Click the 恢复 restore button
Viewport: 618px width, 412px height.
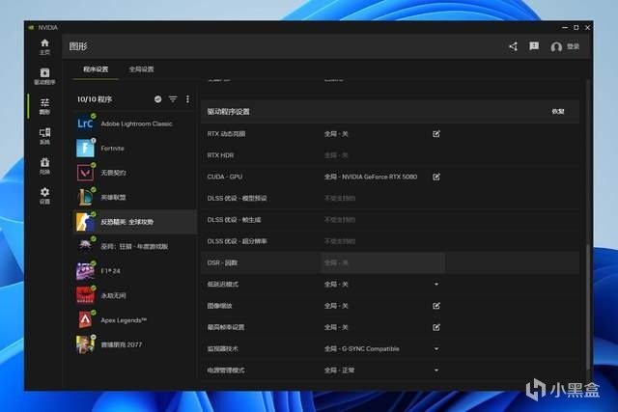point(558,112)
